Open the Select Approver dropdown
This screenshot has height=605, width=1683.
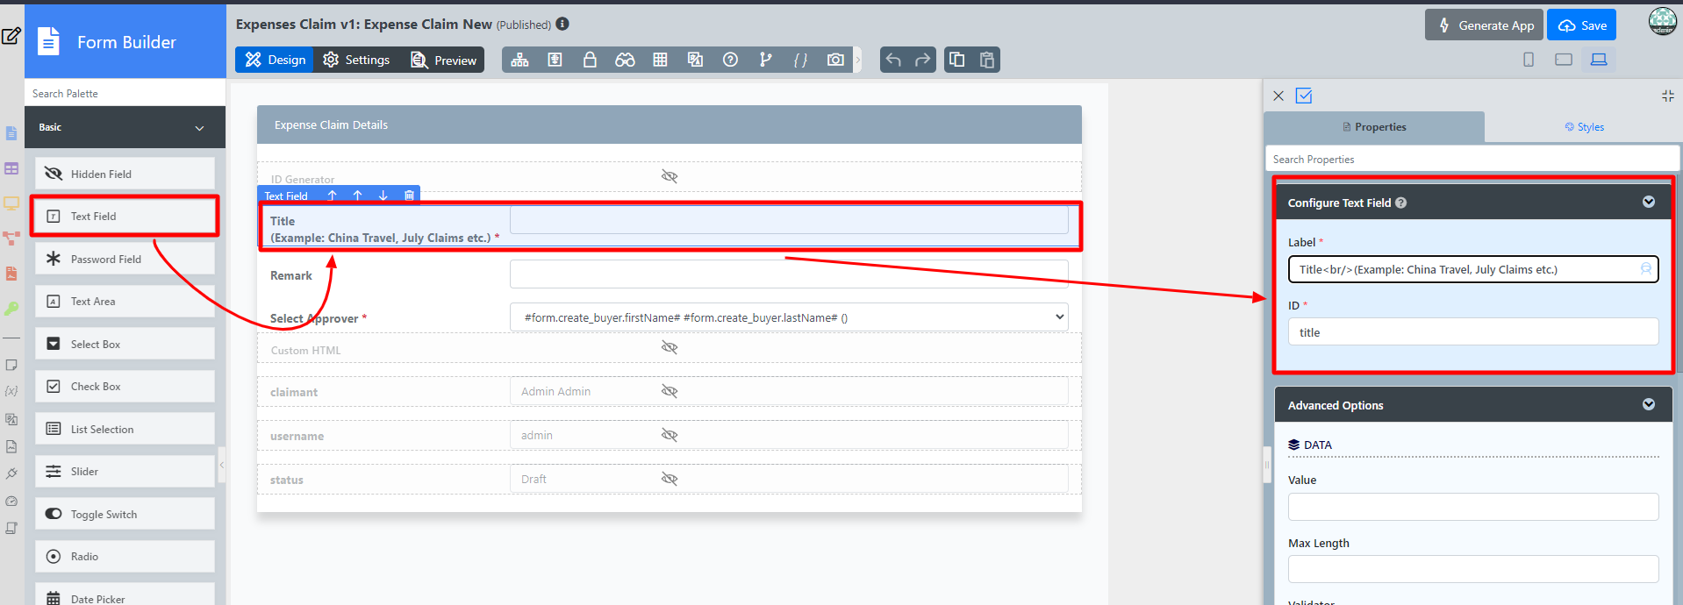point(789,317)
